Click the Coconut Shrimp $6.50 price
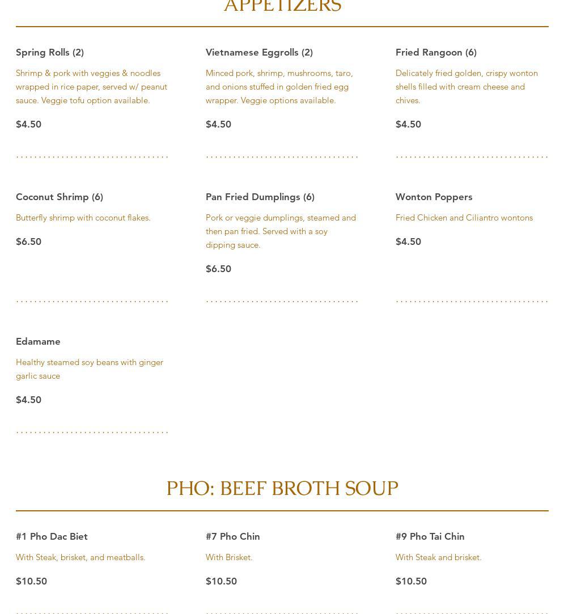 click(x=28, y=242)
